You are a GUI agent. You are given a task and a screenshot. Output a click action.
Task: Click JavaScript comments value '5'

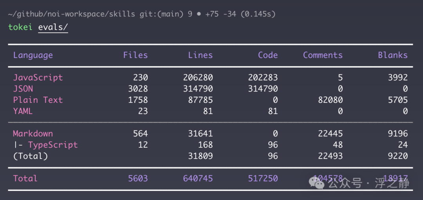tap(340, 78)
